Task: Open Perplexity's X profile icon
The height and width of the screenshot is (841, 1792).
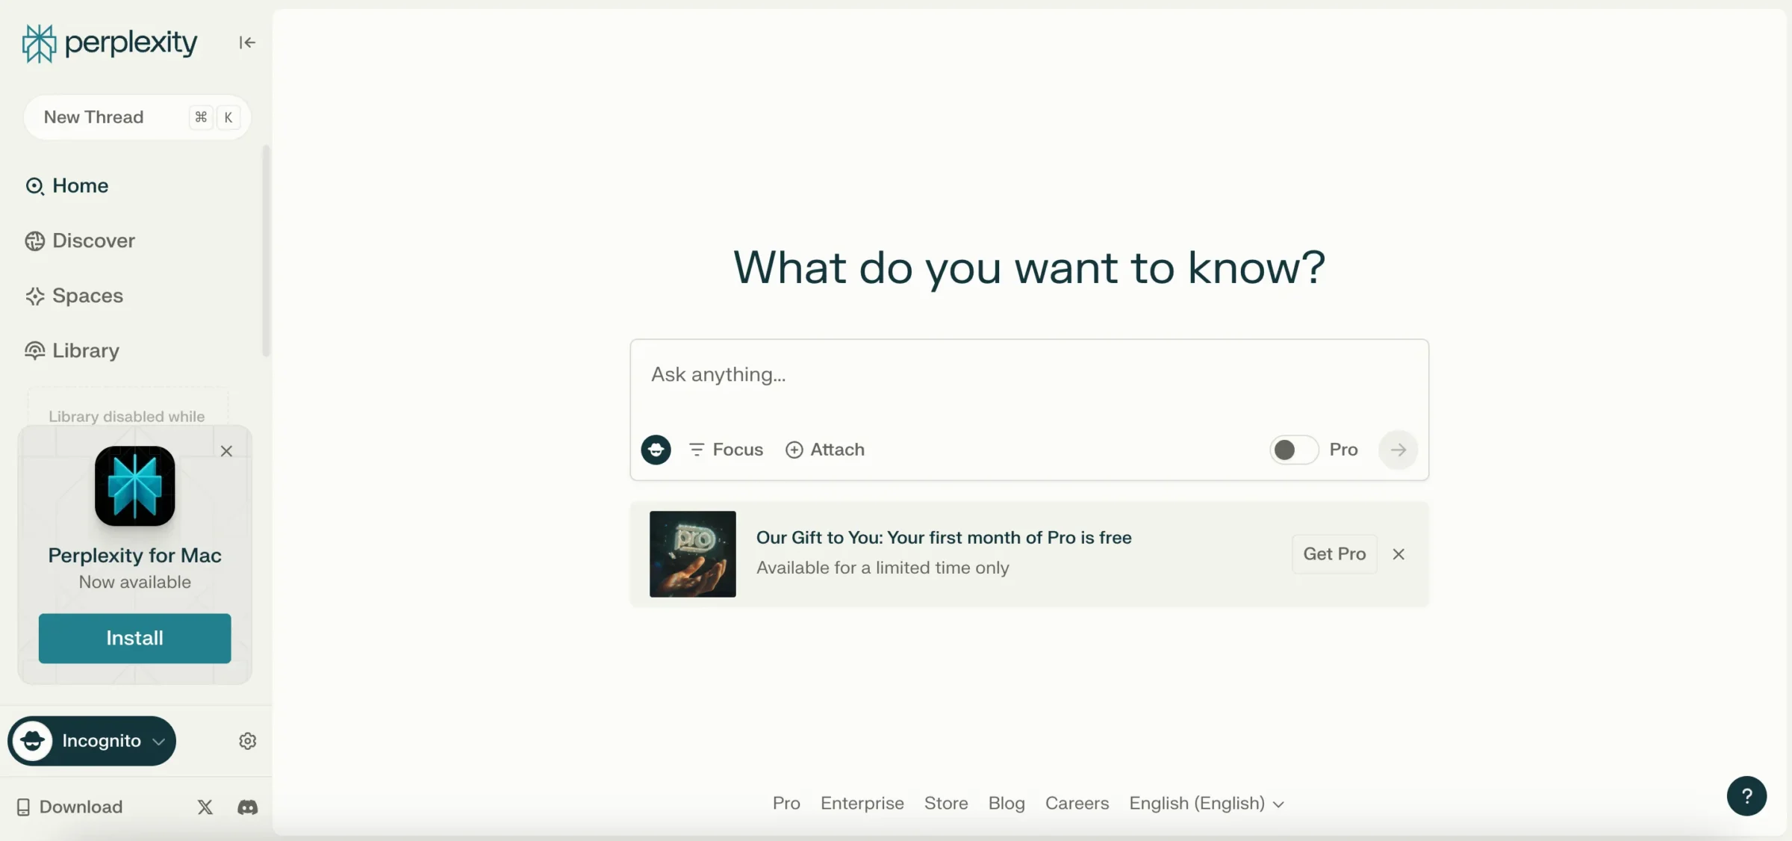Action: pyautogui.click(x=205, y=807)
